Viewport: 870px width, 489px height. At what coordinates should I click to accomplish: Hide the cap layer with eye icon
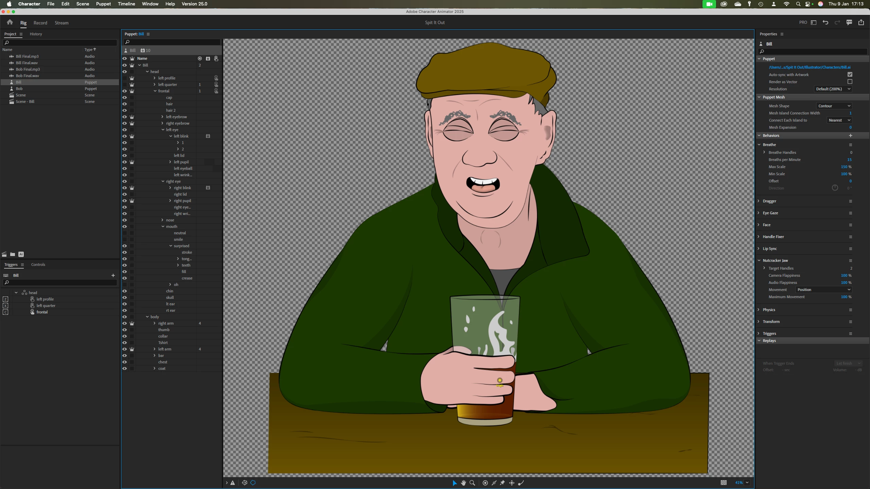(x=124, y=97)
